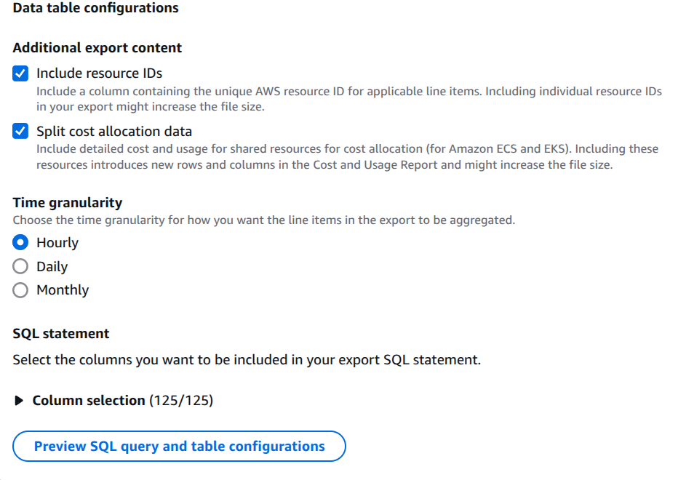Select the Daily time granularity
686x480 pixels.
pyautogui.click(x=20, y=266)
